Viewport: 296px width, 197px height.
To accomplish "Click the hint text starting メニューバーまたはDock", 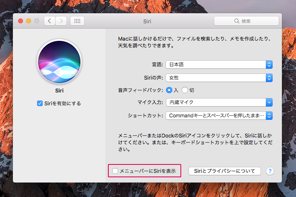I will click(195, 142).
